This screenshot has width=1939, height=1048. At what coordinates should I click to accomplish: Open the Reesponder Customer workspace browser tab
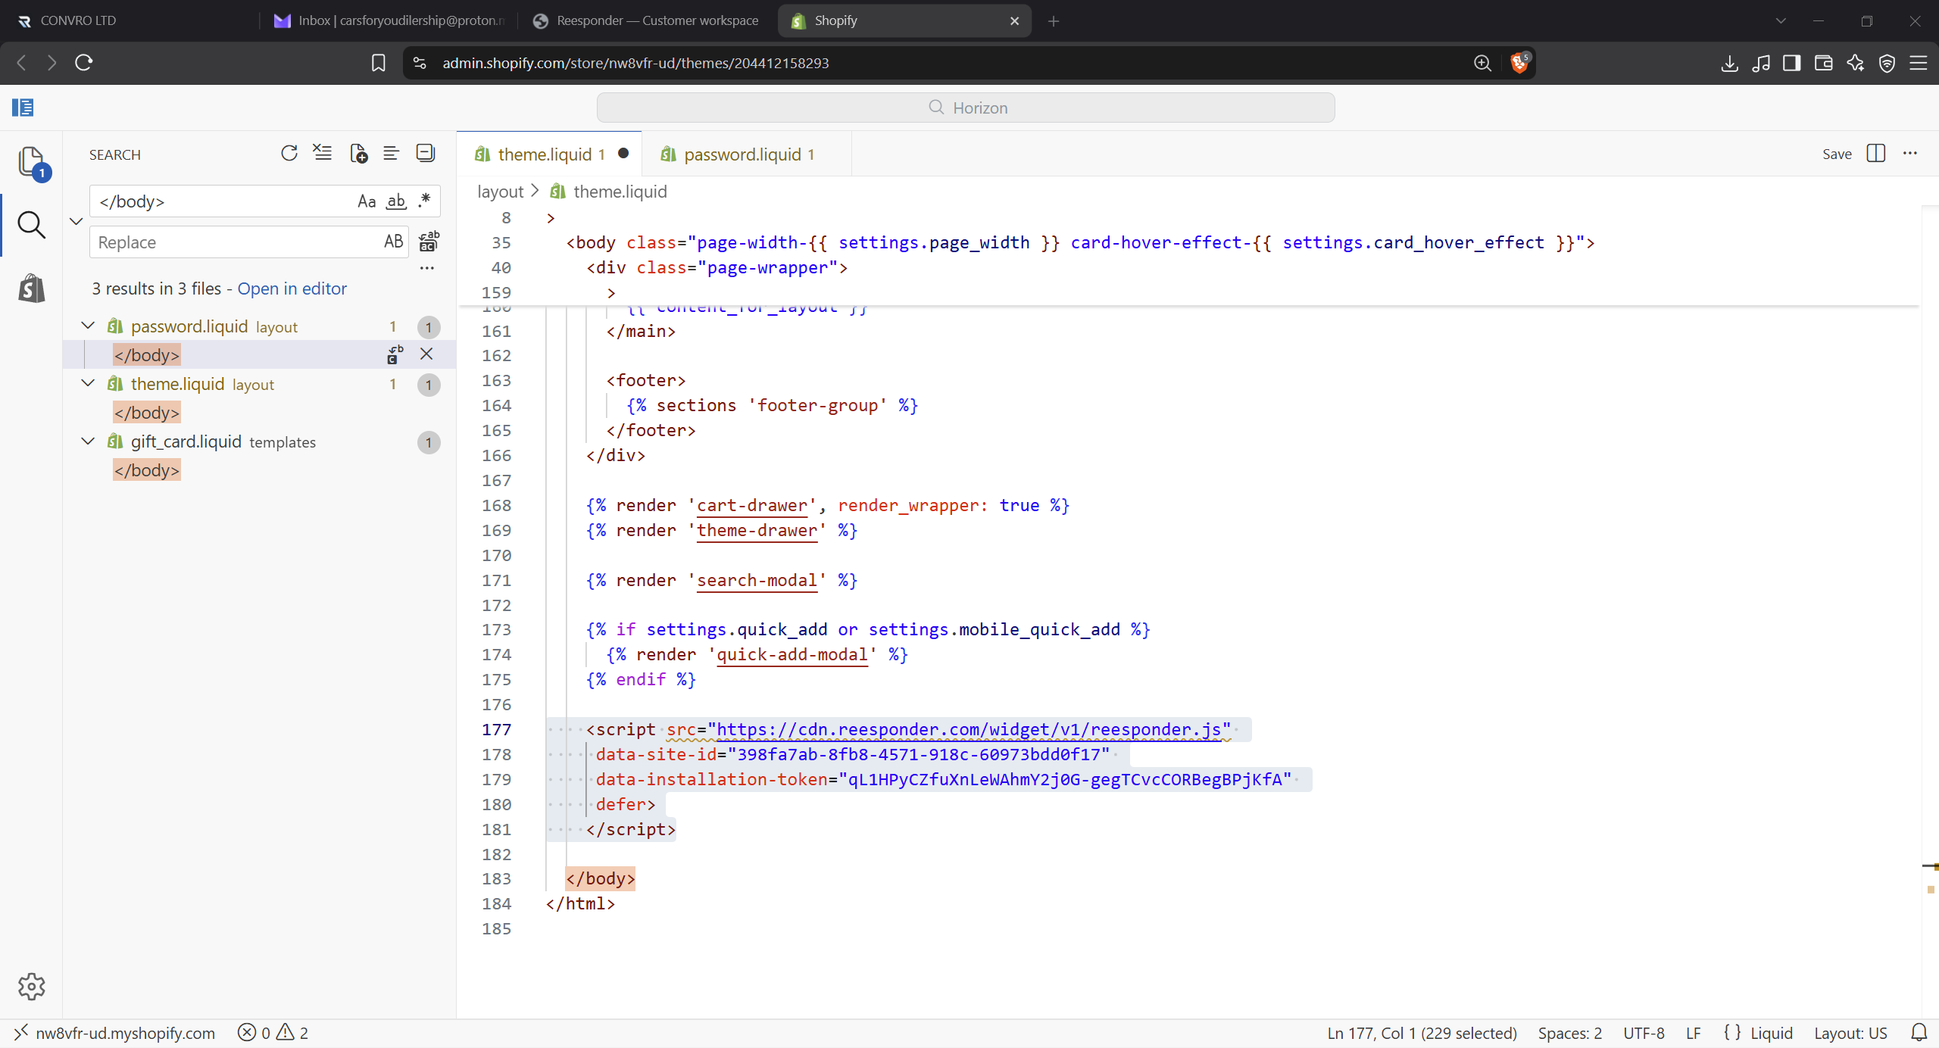click(x=646, y=20)
